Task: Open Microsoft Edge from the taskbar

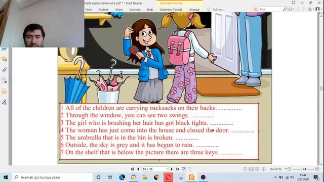Action: [x=122, y=177]
